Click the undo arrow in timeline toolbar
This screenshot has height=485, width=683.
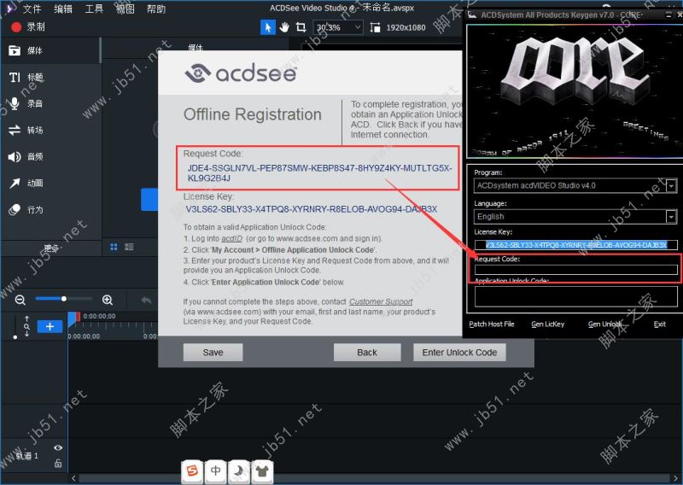point(146,300)
